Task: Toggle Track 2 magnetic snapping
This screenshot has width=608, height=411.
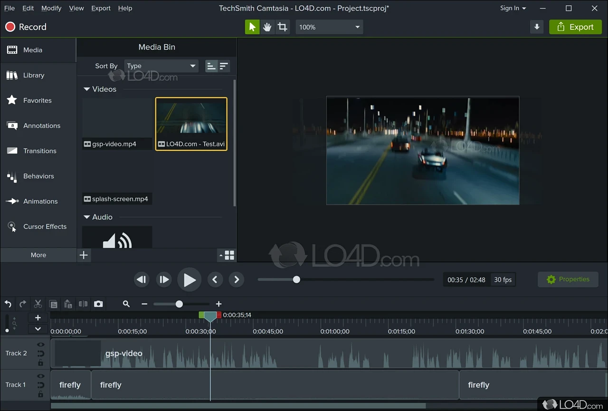Action: (40, 354)
